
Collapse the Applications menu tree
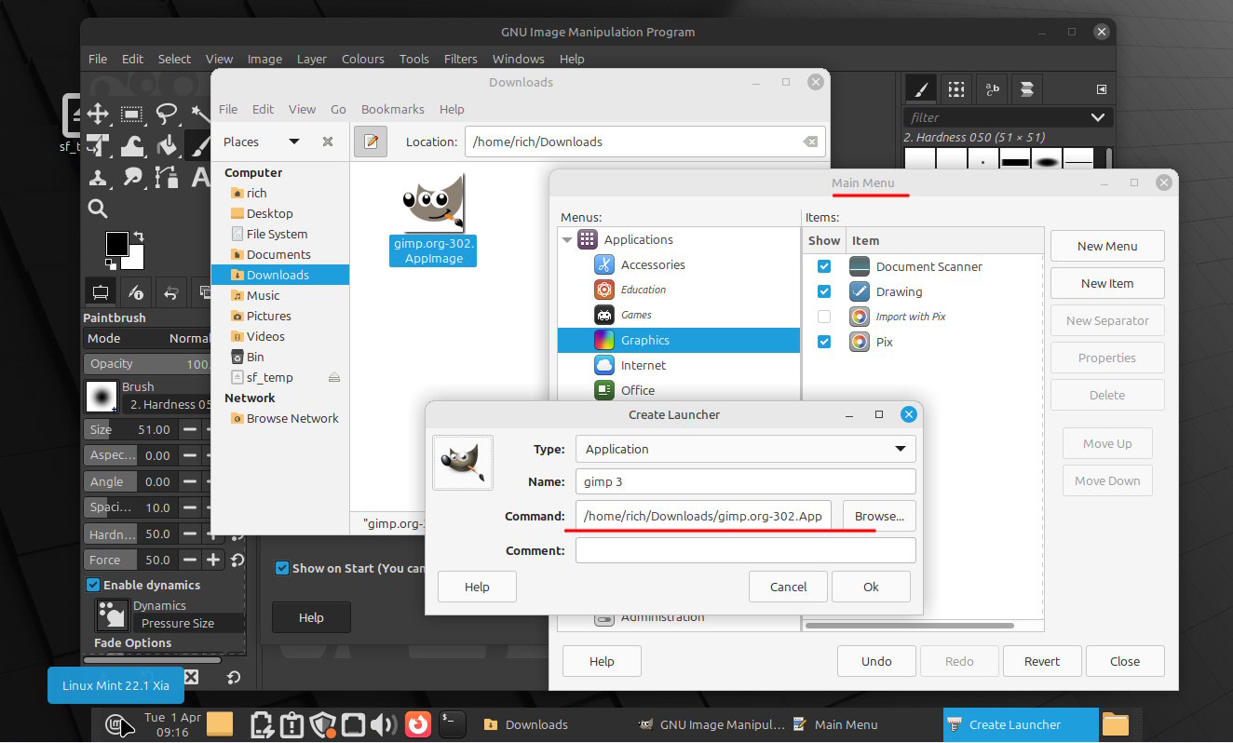coord(567,239)
